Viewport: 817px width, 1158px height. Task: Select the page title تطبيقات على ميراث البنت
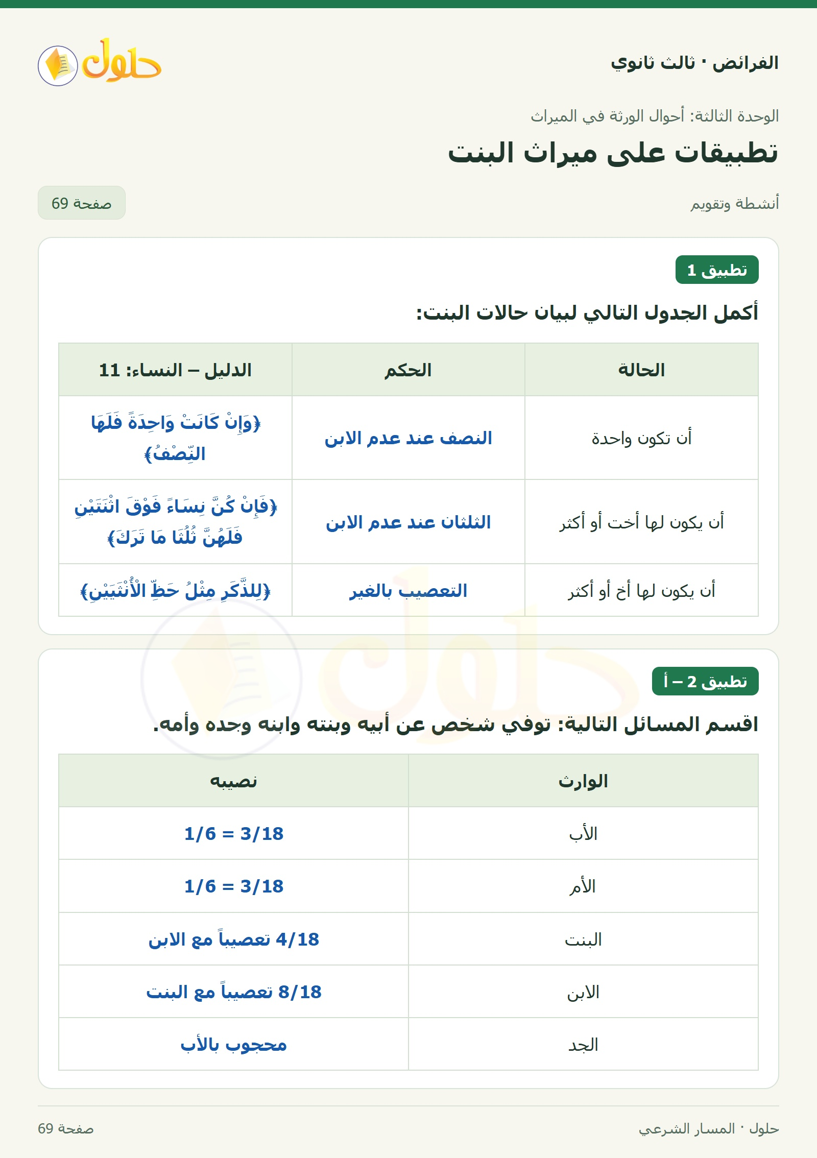coord(613,153)
